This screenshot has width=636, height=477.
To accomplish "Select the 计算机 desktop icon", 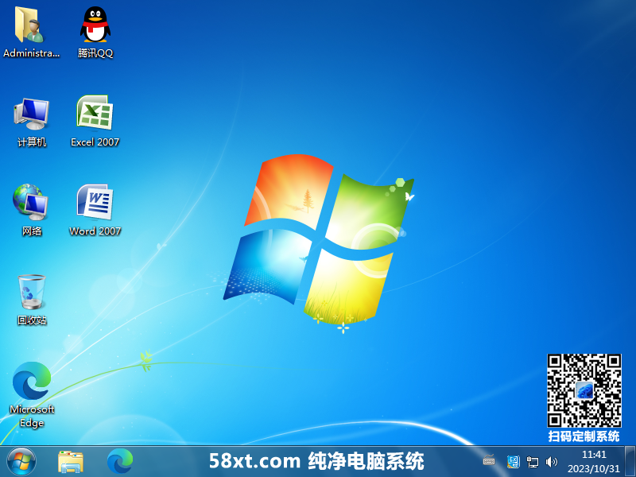I will click(32, 122).
